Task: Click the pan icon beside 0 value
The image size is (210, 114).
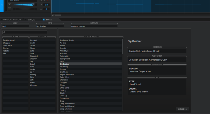Action: coord(41,9)
